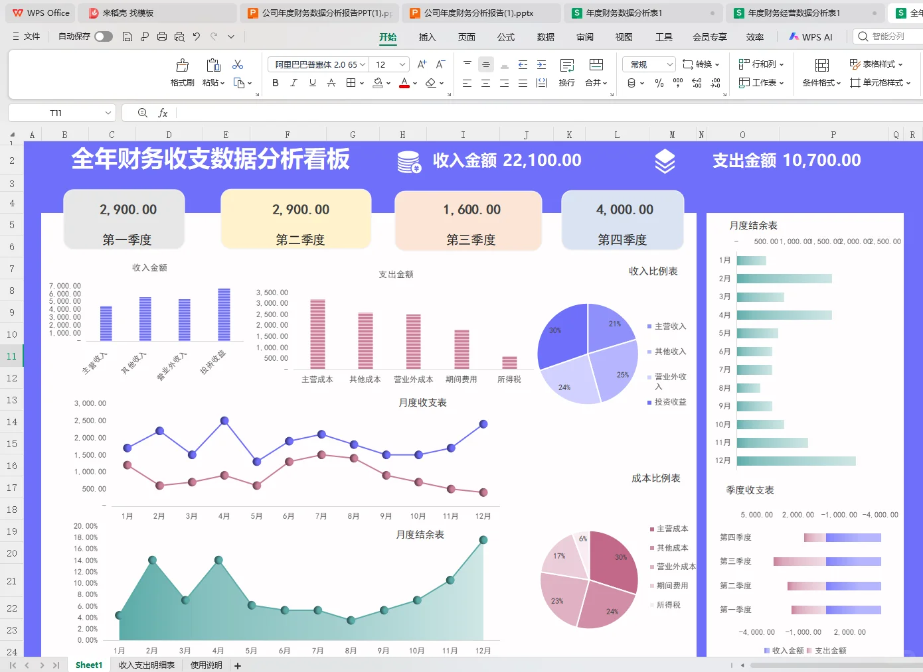Switch to the 审阅 ribbon tab

click(x=585, y=37)
